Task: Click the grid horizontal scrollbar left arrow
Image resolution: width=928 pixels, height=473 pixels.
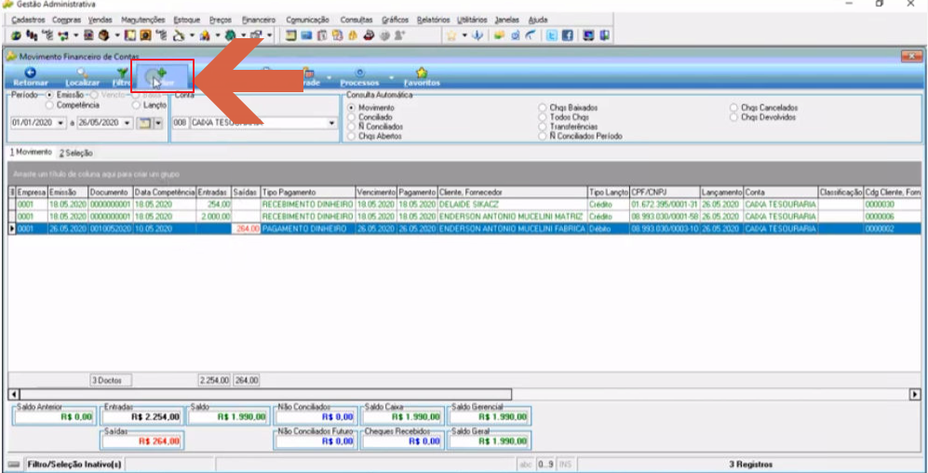Action: click(16, 394)
